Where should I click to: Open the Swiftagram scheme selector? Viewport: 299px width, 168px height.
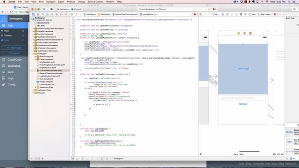63,9
